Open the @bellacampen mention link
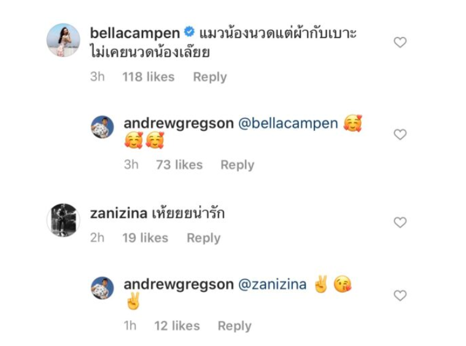 coord(288,124)
